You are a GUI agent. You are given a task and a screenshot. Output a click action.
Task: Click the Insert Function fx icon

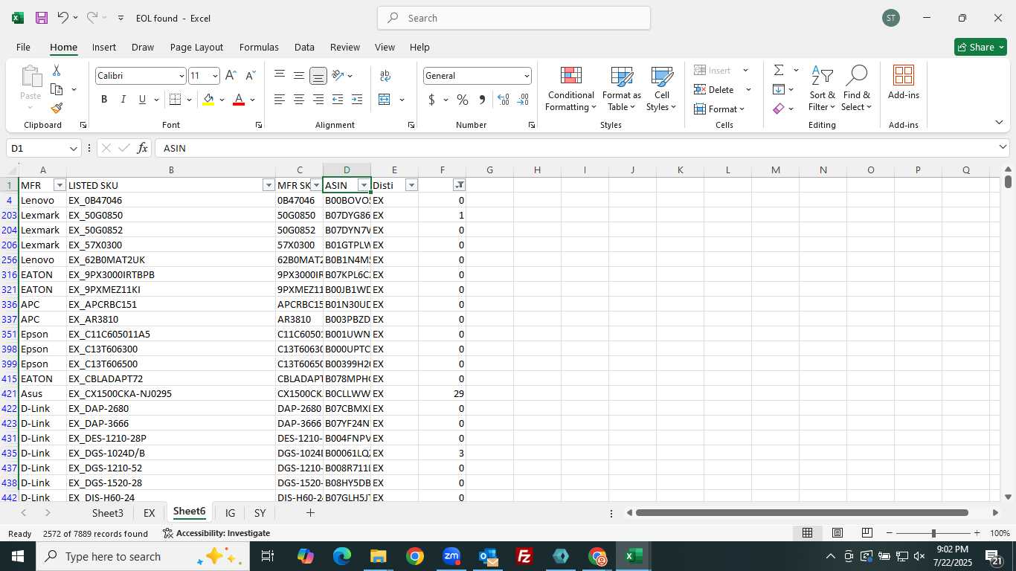142,148
